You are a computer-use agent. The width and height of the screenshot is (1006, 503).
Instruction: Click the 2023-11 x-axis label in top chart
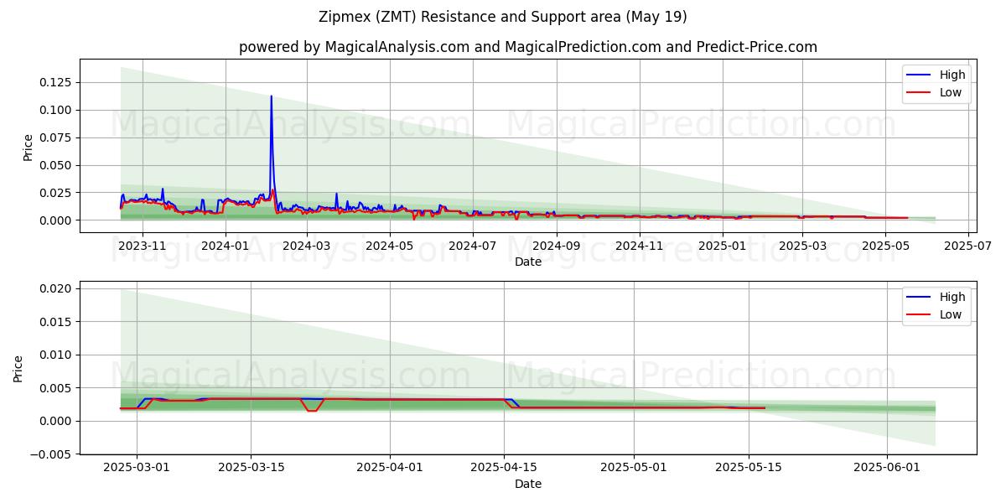[x=142, y=246]
